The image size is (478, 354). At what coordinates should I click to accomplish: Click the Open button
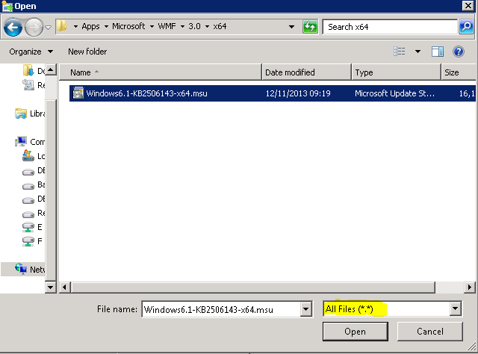click(356, 332)
